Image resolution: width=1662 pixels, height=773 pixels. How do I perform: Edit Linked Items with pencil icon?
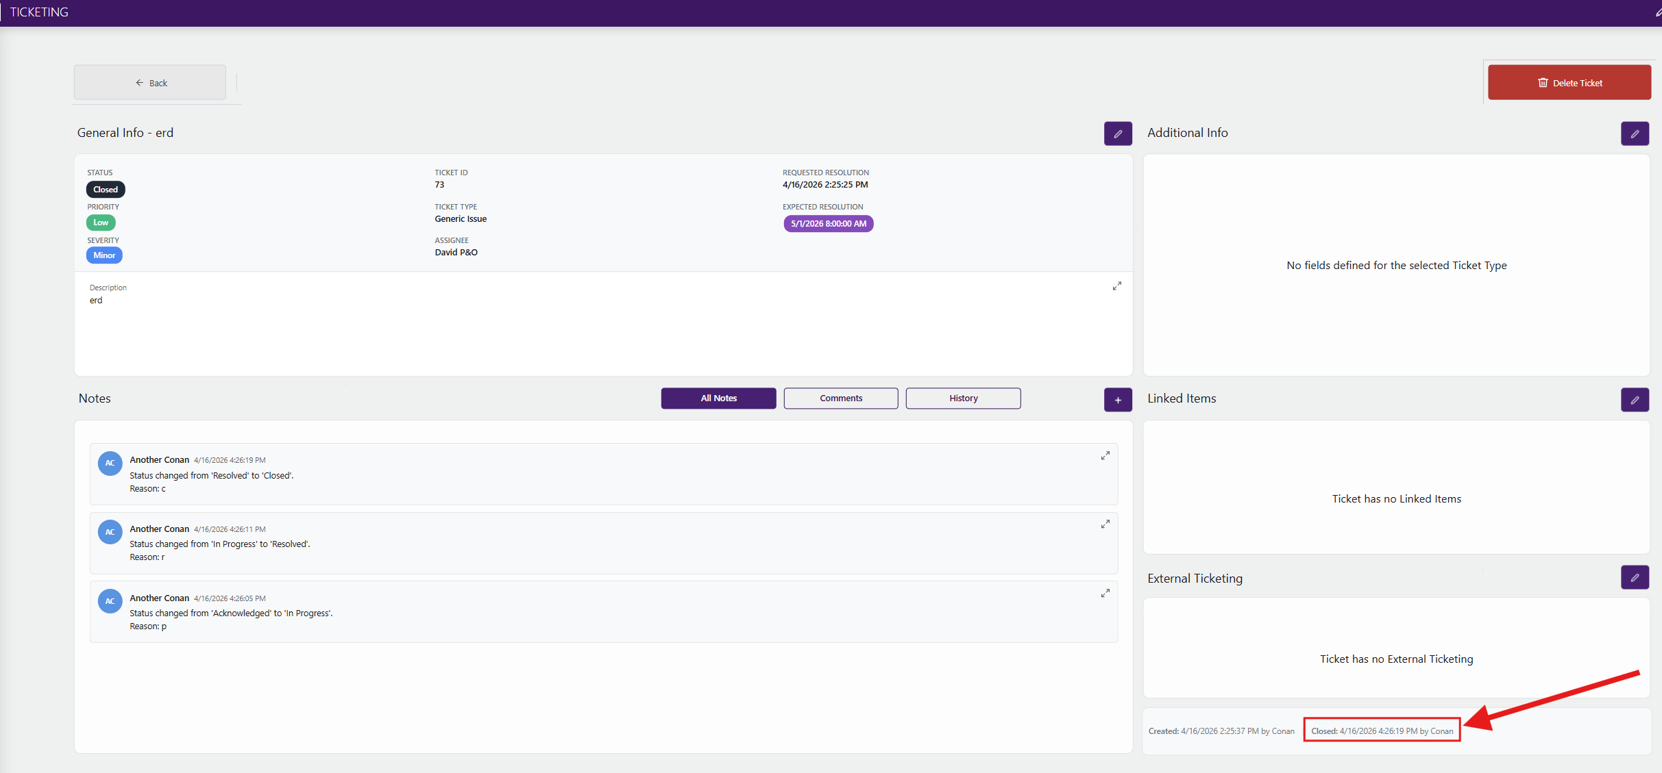coord(1635,400)
